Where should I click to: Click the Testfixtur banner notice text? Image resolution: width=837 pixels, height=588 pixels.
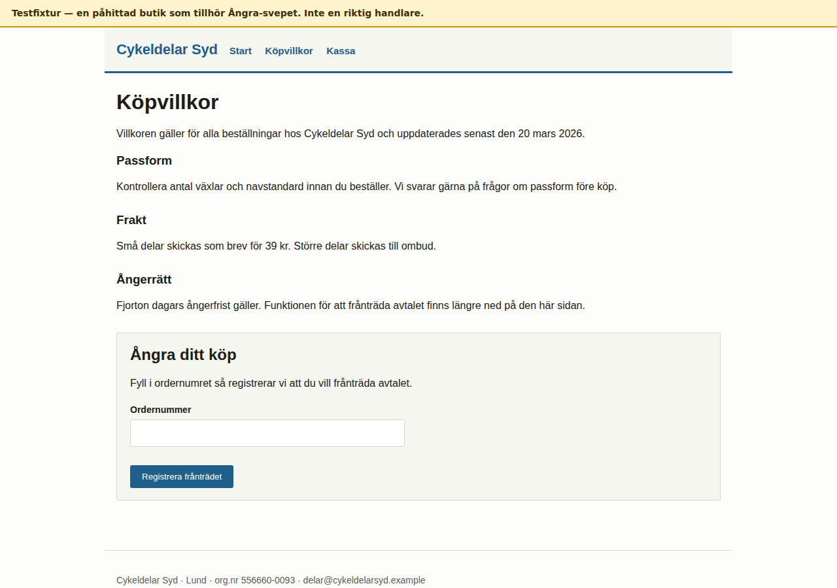[x=218, y=13]
